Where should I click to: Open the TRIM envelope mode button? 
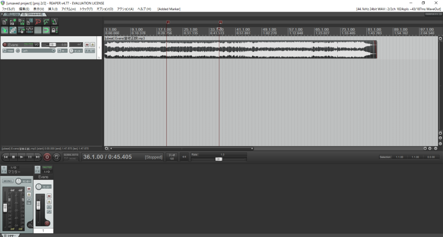pyautogui.click(x=8, y=51)
